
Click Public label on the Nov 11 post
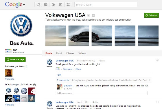tap(95, 102)
